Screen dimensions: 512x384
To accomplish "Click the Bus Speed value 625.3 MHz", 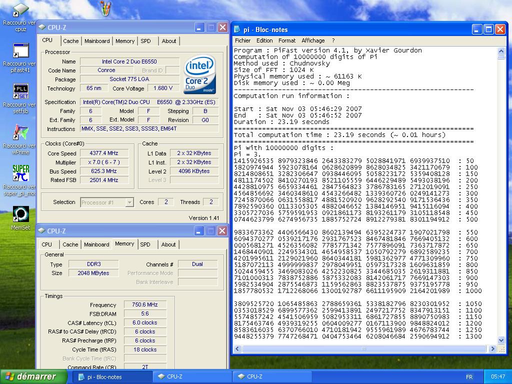I will click(104, 171).
